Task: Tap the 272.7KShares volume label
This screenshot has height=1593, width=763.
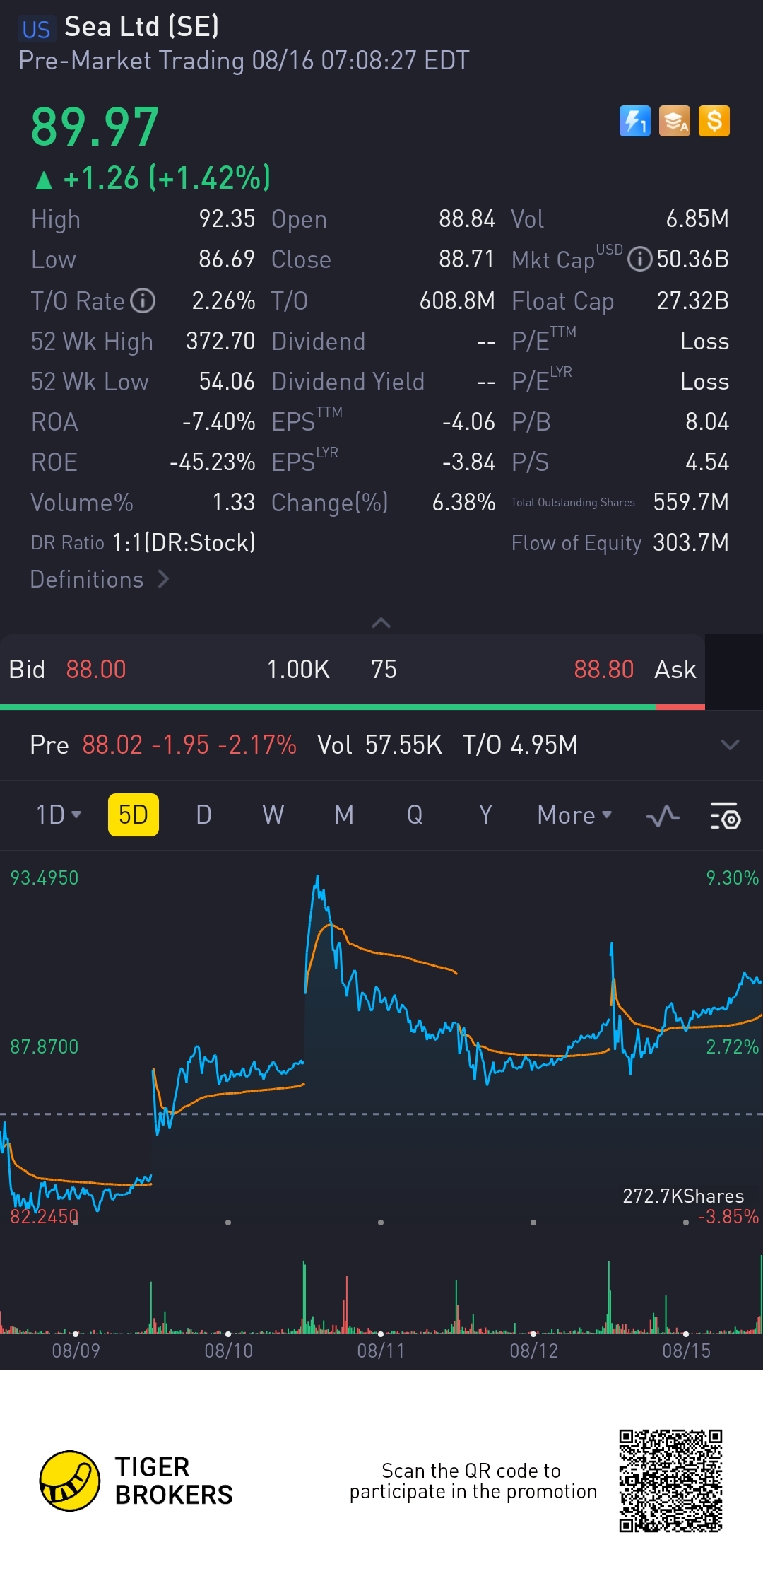Action: pyautogui.click(x=683, y=1196)
